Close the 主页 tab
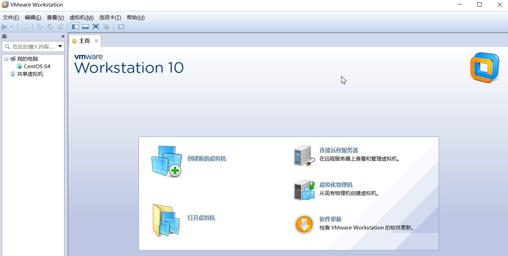This screenshot has height=256, width=508. (x=96, y=41)
